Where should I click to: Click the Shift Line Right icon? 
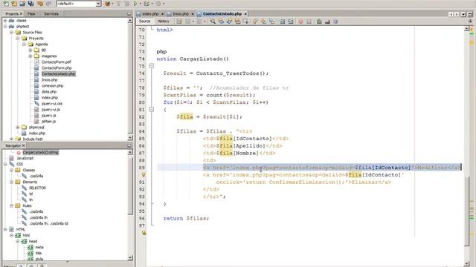pyautogui.click(x=291, y=22)
